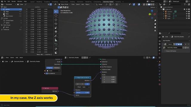Open the Render menu
191x107 pixels.
click(x=14, y=1)
